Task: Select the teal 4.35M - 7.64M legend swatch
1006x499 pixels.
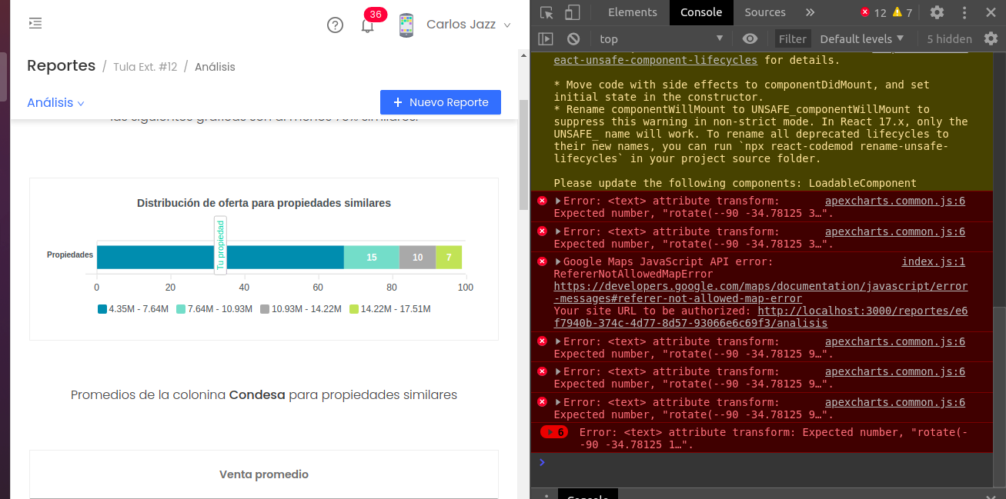Action: click(101, 308)
